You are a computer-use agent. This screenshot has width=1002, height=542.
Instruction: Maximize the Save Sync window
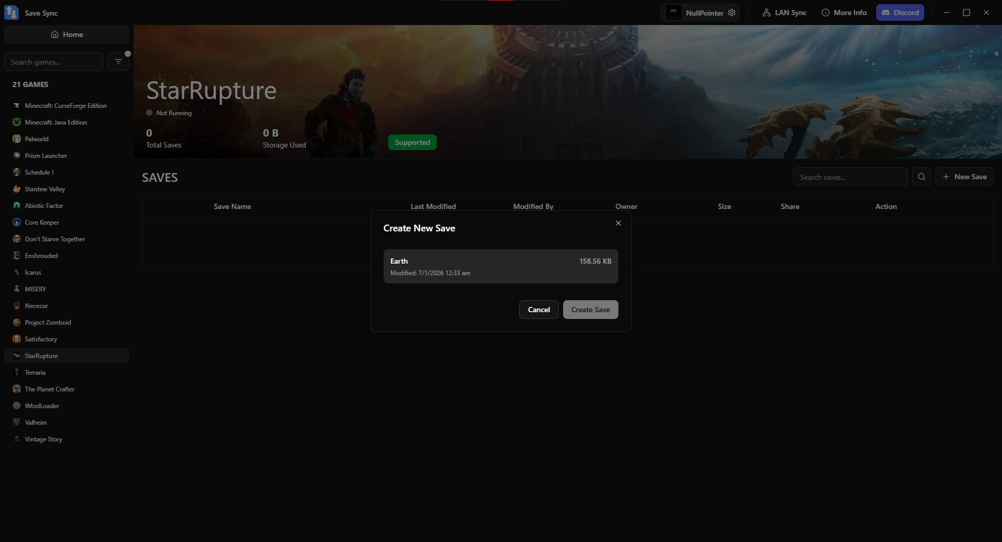click(x=967, y=13)
